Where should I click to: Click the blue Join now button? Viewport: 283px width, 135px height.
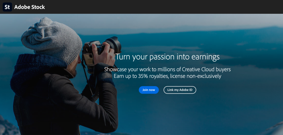coord(149,90)
